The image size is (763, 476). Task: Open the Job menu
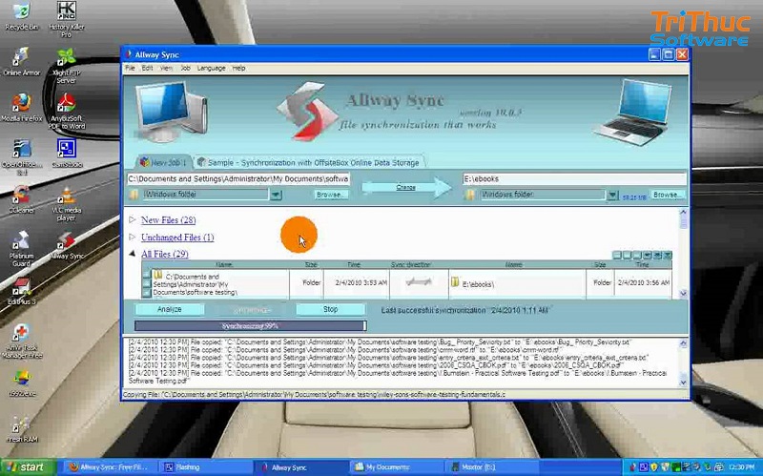pos(186,69)
